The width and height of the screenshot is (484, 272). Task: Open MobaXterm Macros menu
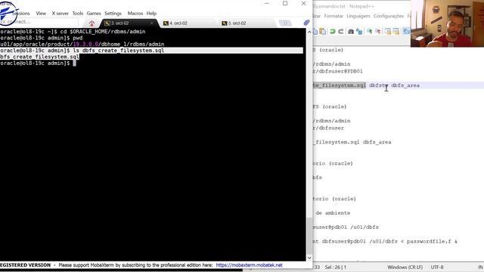coord(135,14)
